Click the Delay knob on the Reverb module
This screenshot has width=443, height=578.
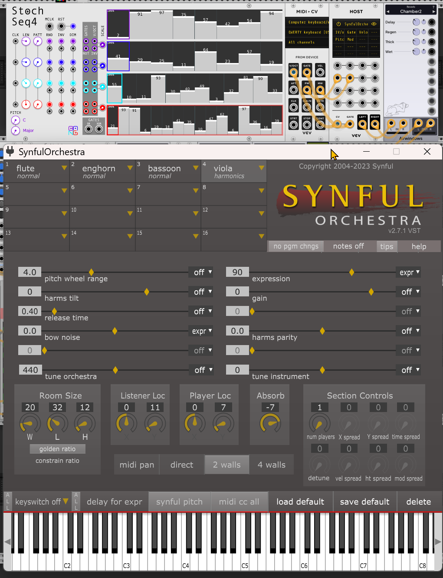click(x=417, y=22)
